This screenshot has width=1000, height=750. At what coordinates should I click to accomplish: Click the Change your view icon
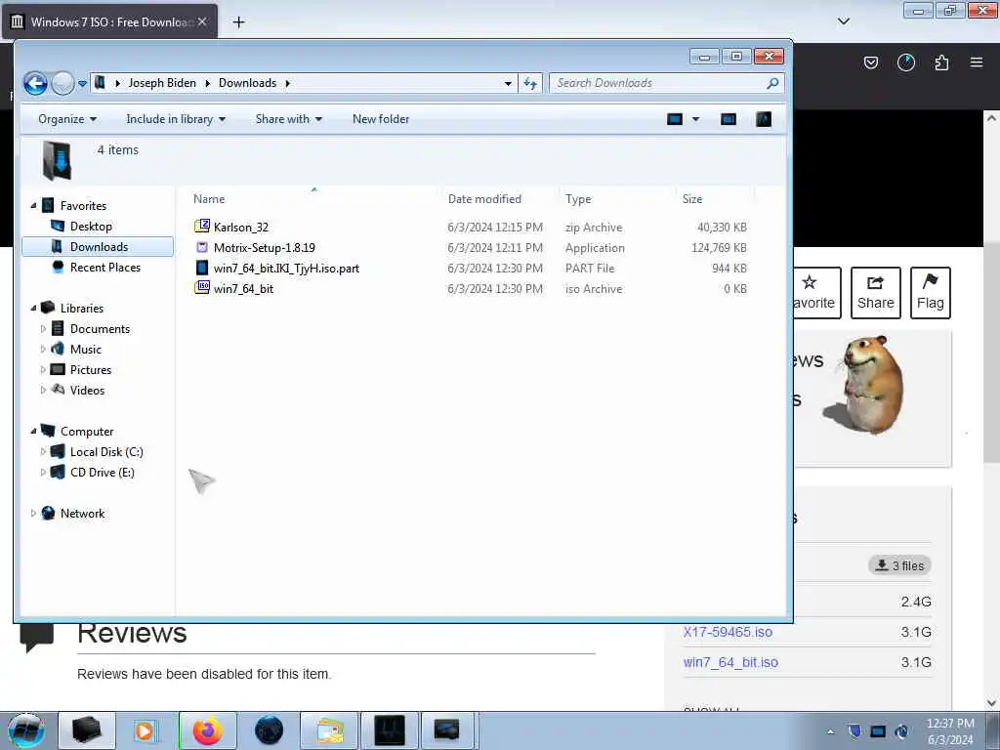tap(675, 119)
